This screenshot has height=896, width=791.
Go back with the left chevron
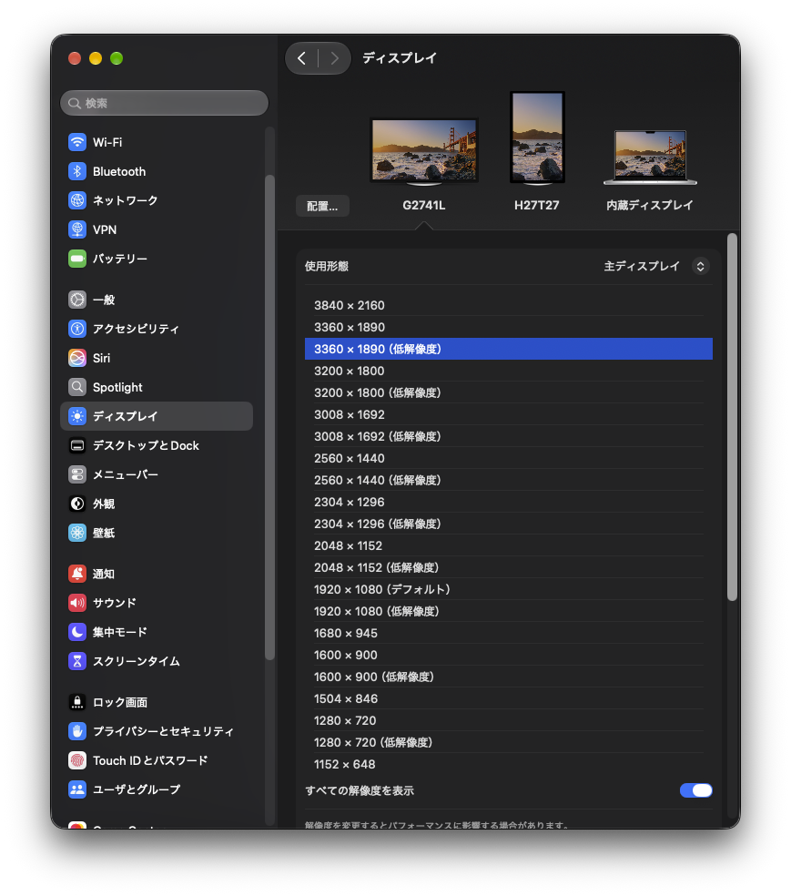point(301,58)
